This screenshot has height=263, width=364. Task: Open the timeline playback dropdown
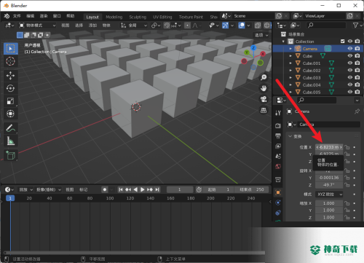tap(25, 189)
